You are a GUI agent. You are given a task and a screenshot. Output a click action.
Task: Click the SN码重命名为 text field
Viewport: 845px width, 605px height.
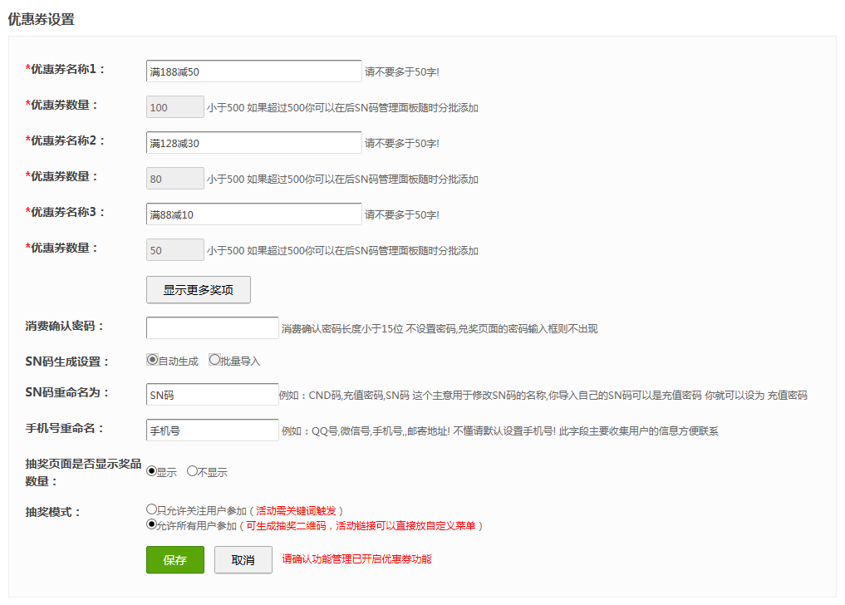212,395
